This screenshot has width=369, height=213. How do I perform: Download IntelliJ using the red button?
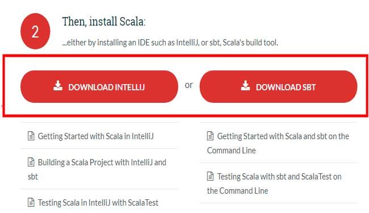[99, 86]
